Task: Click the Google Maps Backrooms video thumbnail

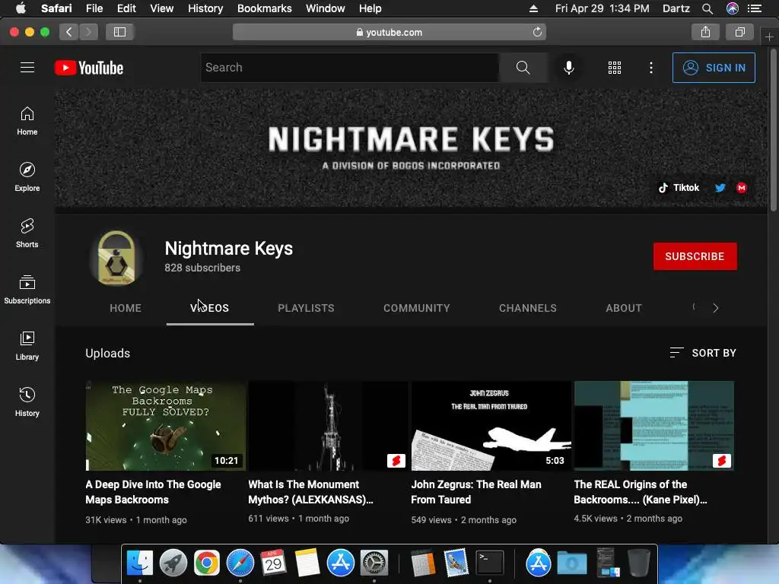Action: click(165, 426)
